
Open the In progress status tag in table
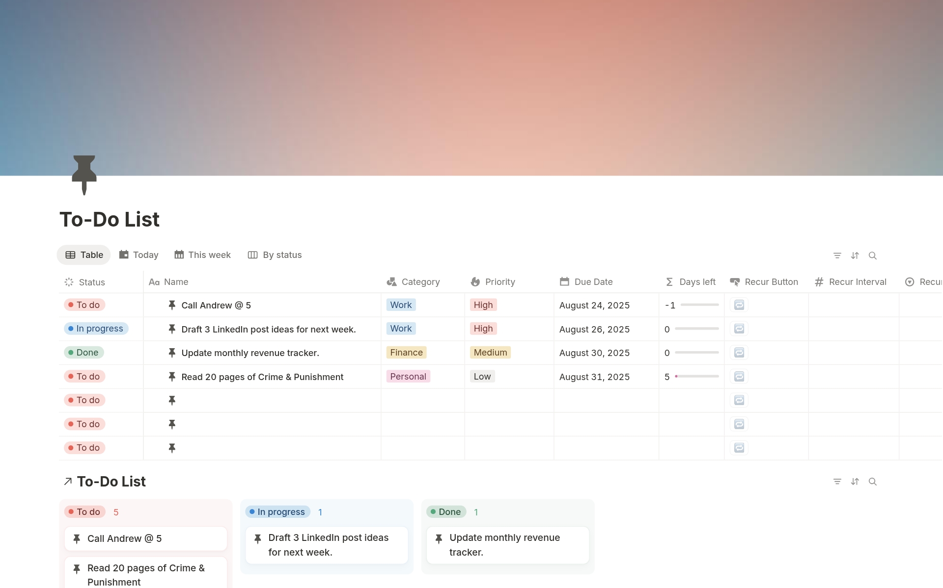(x=96, y=329)
